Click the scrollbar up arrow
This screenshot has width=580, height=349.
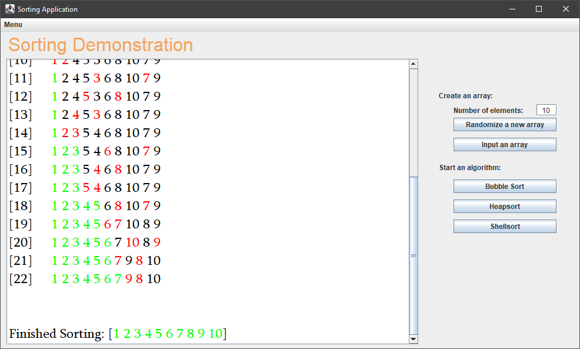tap(414, 64)
